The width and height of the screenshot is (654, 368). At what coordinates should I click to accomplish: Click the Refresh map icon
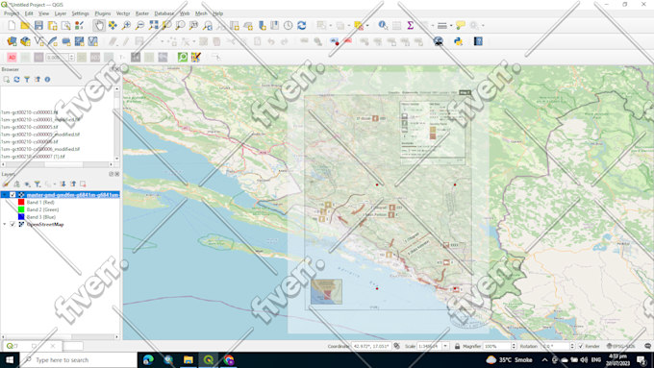(x=302, y=25)
